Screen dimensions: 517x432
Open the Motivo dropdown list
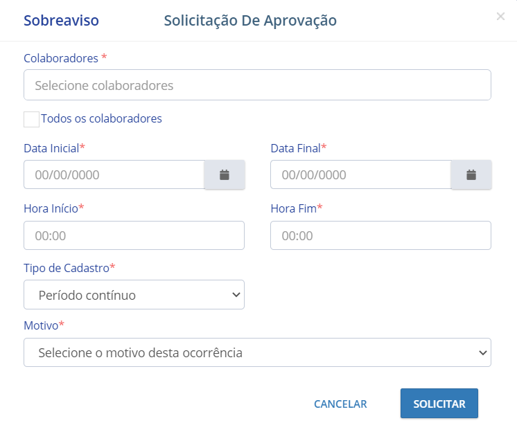click(257, 352)
